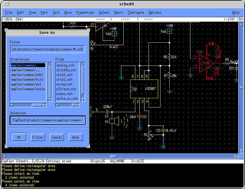Click the Selection path input field

(x=47, y=120)
